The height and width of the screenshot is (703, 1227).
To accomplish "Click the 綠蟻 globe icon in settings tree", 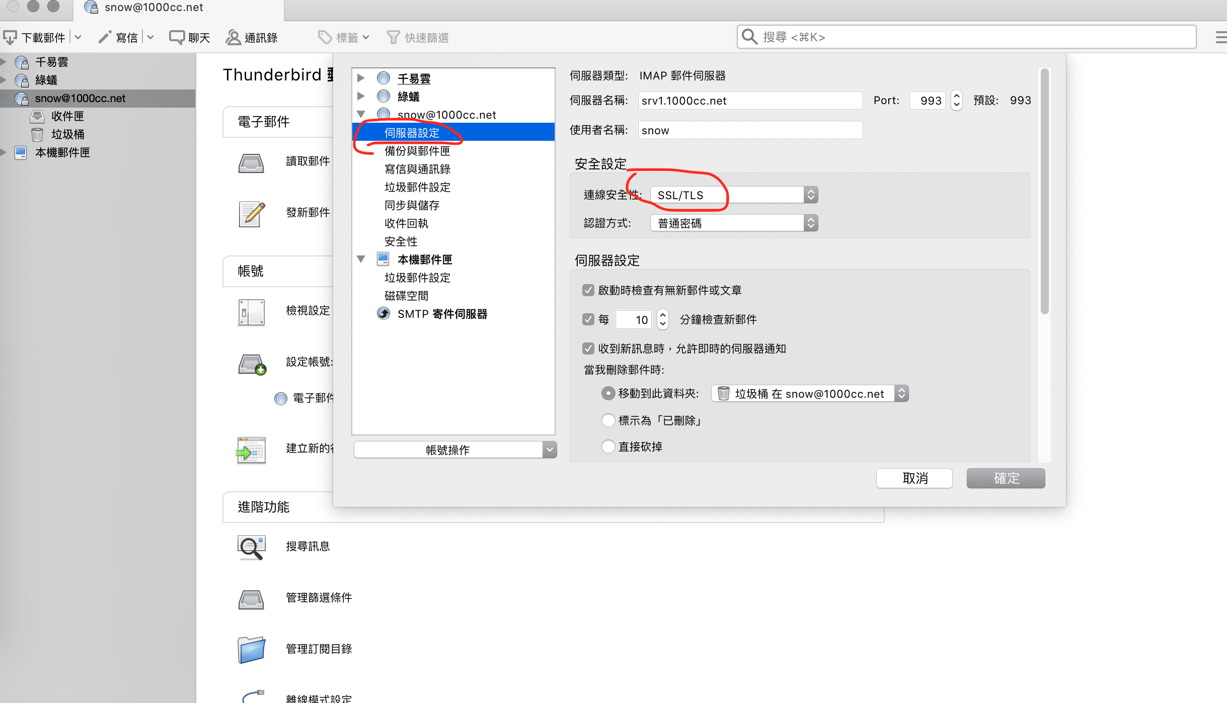I will pos(384,96).
